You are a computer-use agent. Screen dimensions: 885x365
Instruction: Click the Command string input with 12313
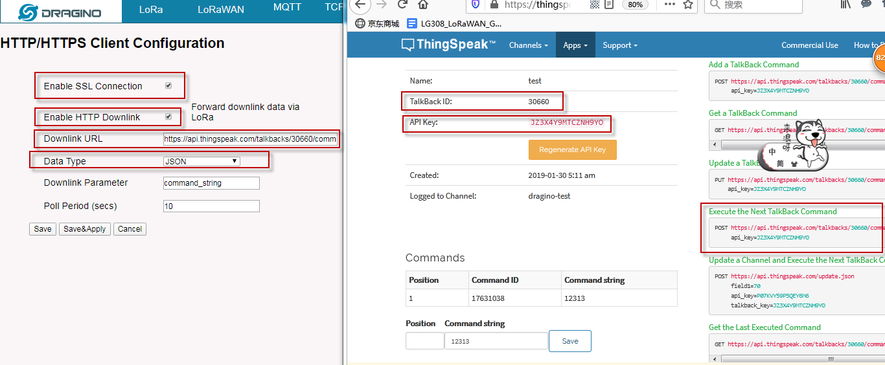496,341
